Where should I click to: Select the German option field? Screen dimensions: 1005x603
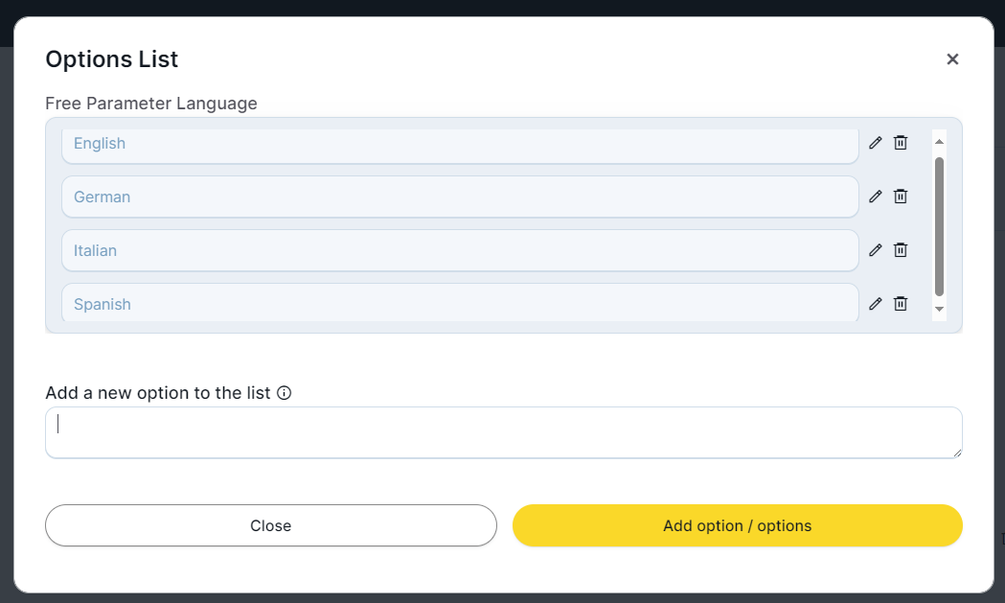coord(460,197)
